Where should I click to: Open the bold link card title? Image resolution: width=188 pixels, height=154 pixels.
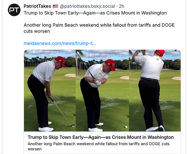(x=100, y=137)
